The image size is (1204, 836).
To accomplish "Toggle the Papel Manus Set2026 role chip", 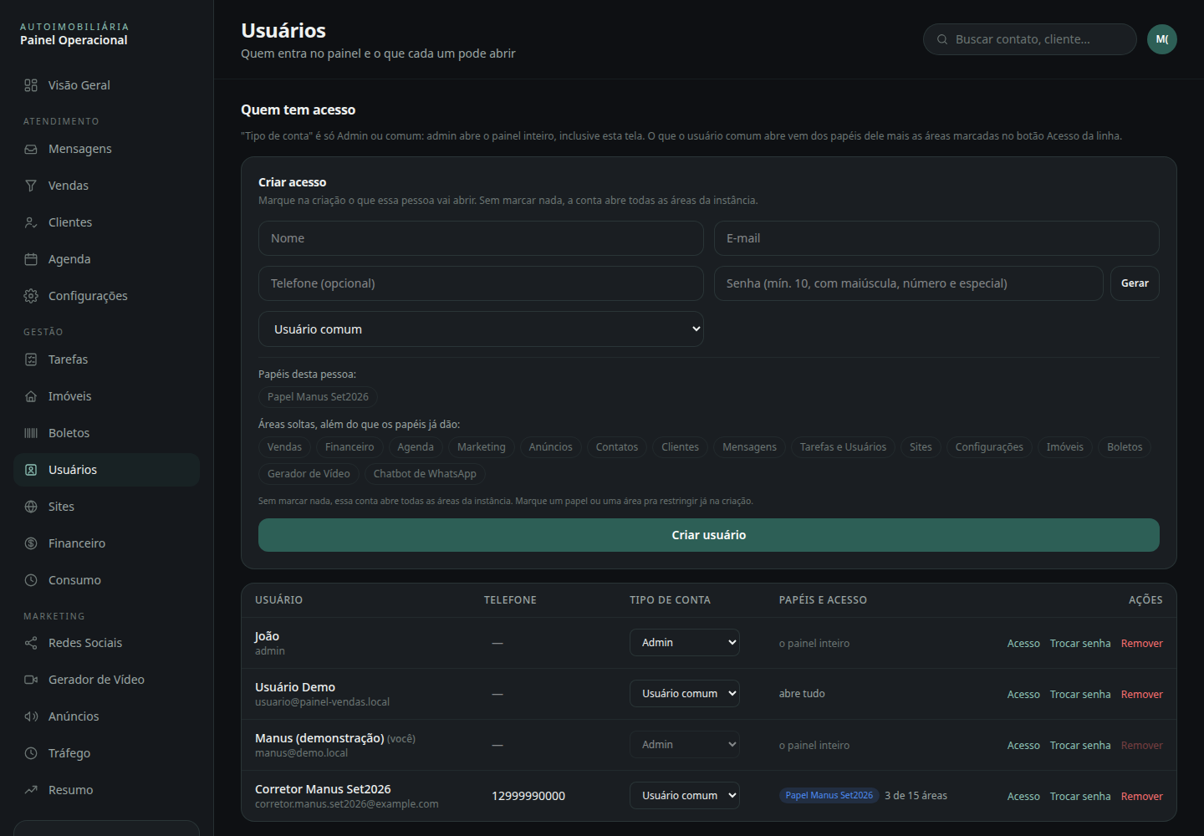I will tap(318, 397).
